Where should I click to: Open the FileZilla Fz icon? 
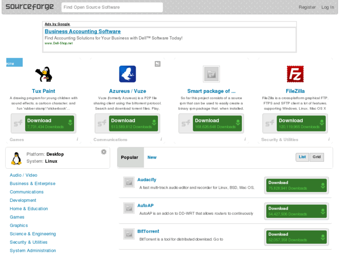pyautogui.click(x=295, y=74)
